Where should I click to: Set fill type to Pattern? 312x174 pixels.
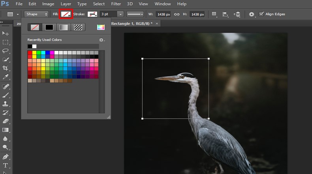tap(78, 27)
